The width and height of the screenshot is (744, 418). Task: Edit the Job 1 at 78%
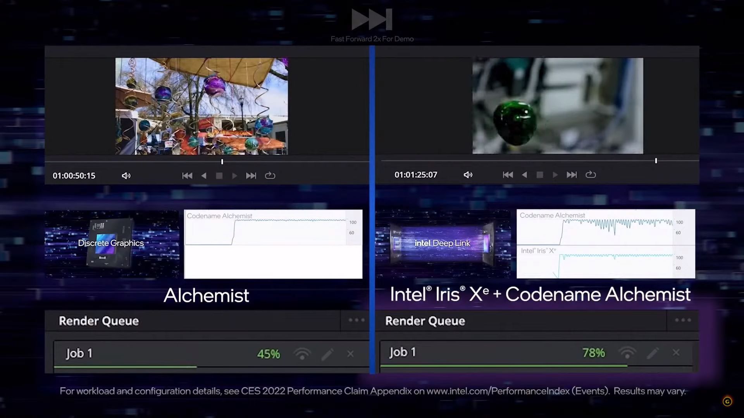653,353
